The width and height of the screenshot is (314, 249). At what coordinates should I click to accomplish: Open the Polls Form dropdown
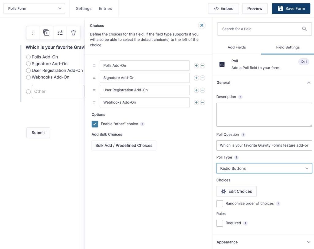34,9
